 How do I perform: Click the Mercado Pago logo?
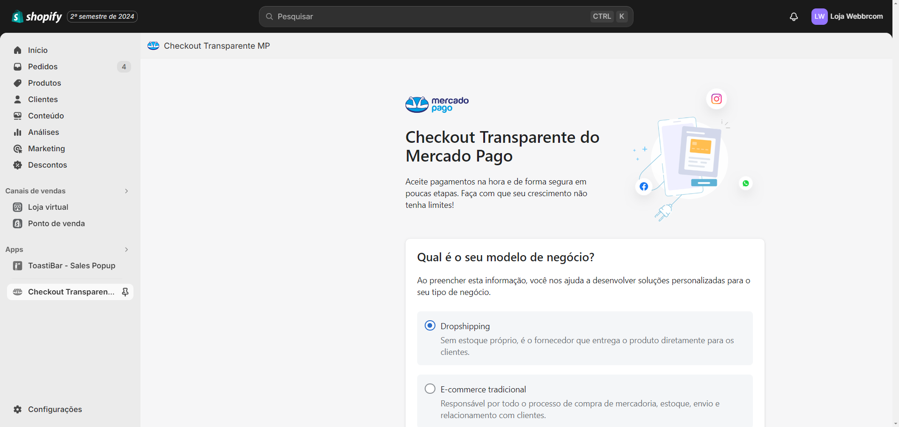pos(437,104)
